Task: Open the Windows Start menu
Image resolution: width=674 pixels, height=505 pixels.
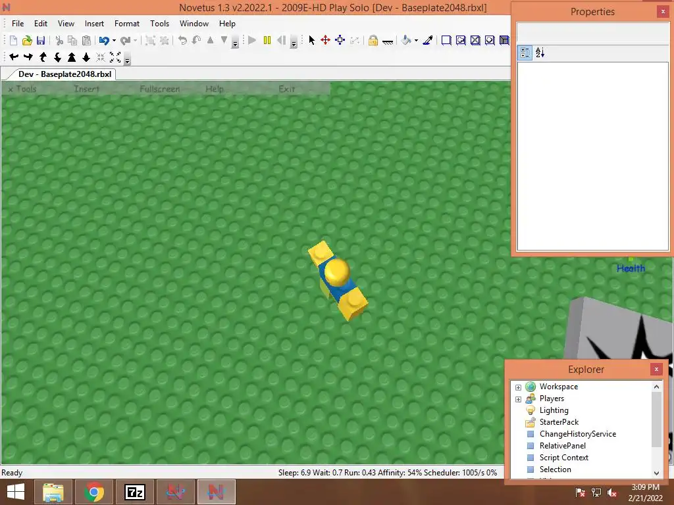Action: point(16,492)
